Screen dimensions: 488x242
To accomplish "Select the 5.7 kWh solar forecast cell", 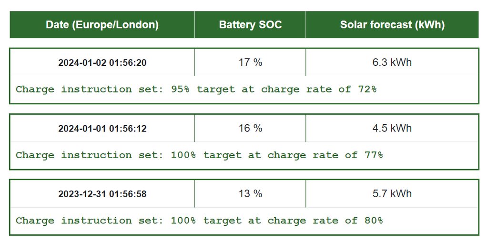I will (x=392, y=194).
